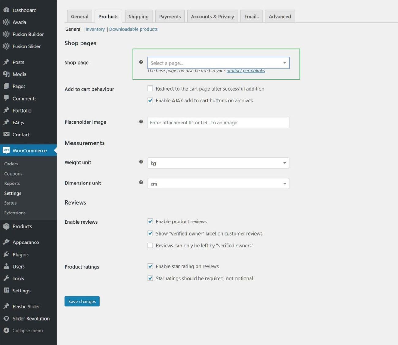Click the Weight unit help icon
The image size is (398, 345).
point(141,162)
